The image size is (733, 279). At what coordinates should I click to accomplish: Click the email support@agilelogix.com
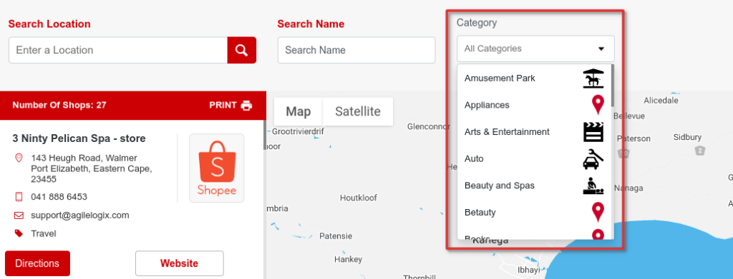(80, 215)
